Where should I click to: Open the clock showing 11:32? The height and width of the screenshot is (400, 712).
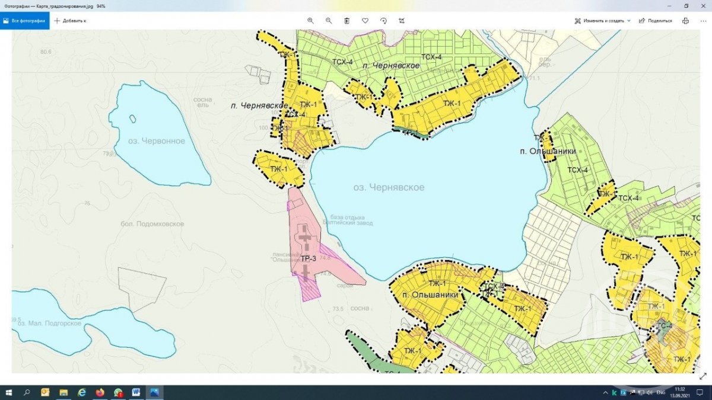tap(681, 392)
